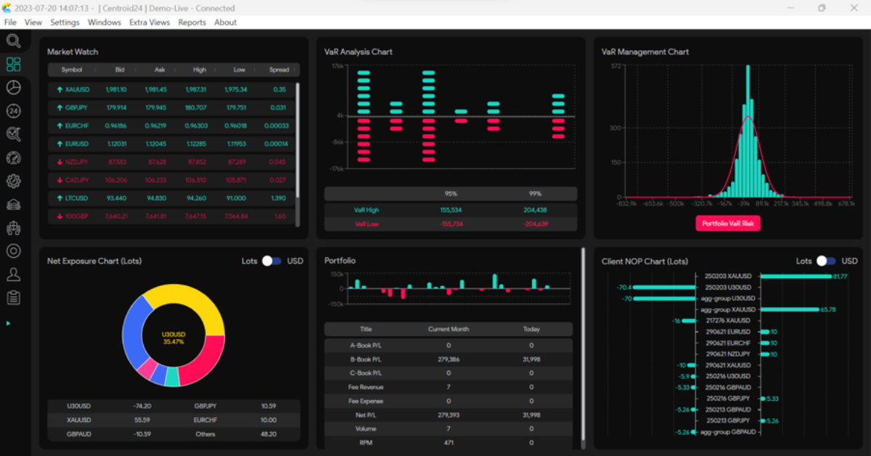This screenshot has width=871, height=456.
Task: Toggle Lots/USD switch in Net Exposure Chart
Action: 271,261
